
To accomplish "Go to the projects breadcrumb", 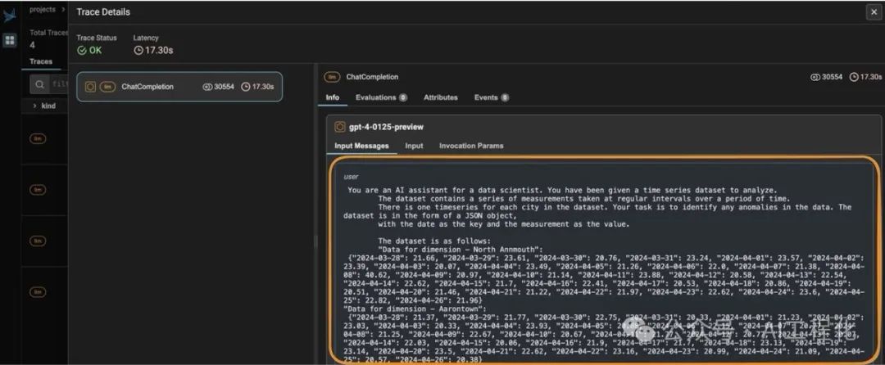I will click(x=43, y=10).
